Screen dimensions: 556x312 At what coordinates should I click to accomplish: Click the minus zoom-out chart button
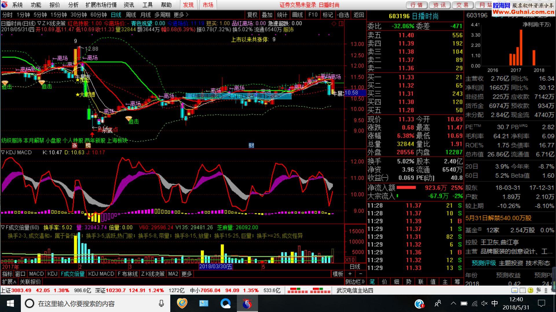(361, 274)
